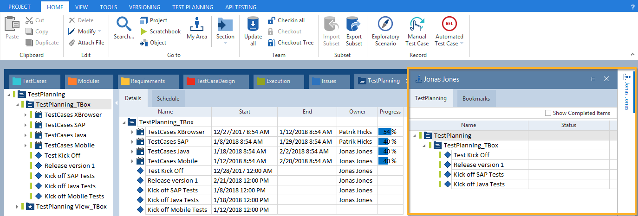Viewport: 638px width, 216px height.
Task: Open the Schedule tab
Action: click(x=168, y=99)
